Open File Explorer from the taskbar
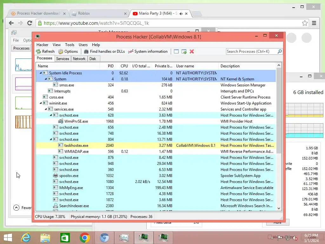The width and height of the screenshot is (325, 244). (45, 238)
